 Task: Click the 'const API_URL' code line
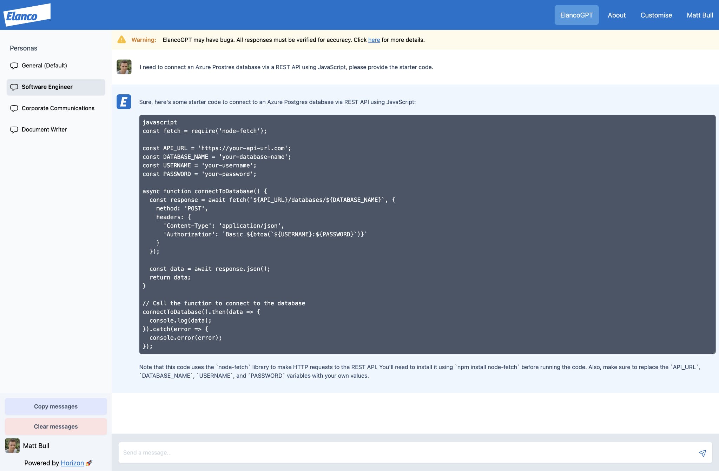[x=217, y=148]
